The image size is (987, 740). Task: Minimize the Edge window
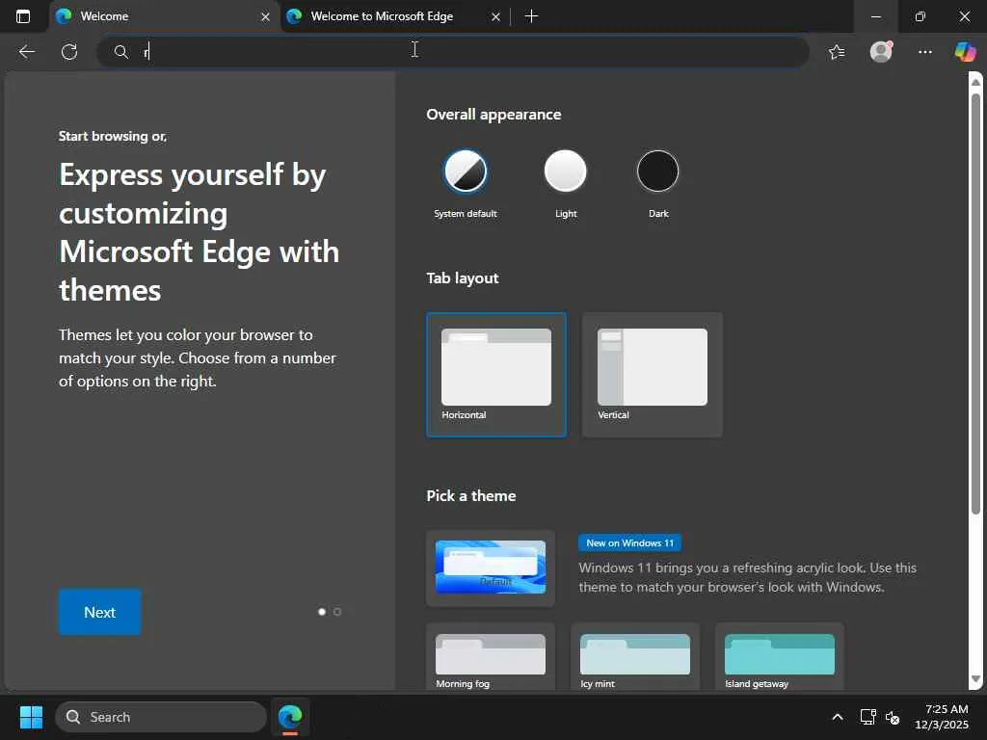pos(876,16)
